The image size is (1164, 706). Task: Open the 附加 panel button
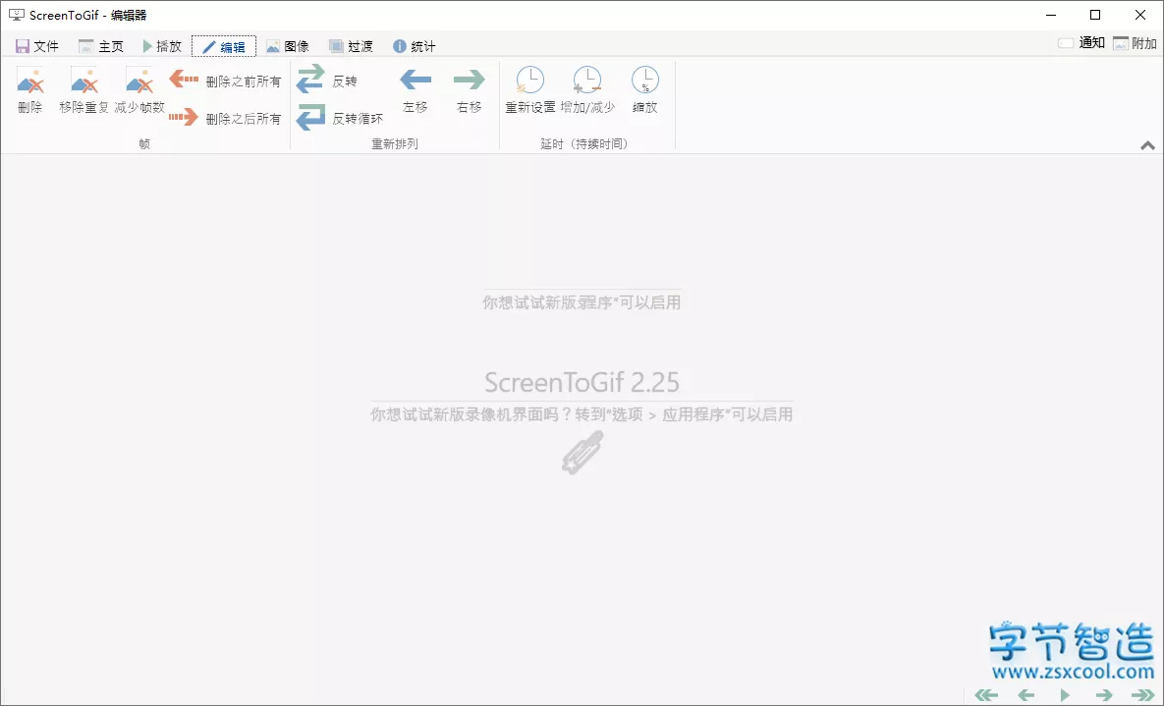pos(1136,43)
